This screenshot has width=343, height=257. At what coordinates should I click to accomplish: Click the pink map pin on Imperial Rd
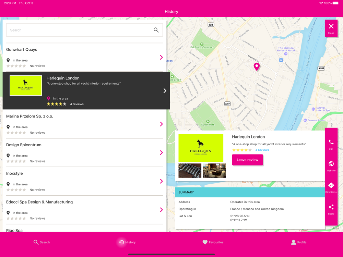256,66
